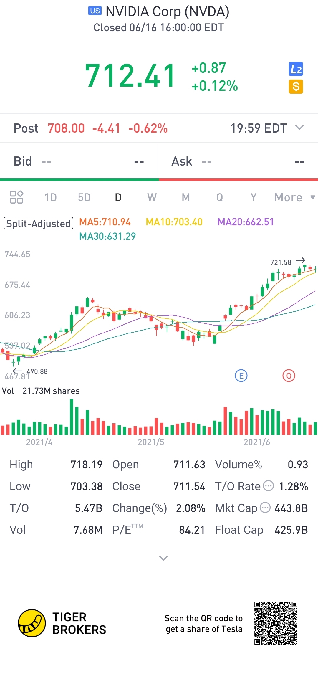Tap the MA5:710.94 indicator label
Viewport: 318px width, 674px height.
[105, 222]
